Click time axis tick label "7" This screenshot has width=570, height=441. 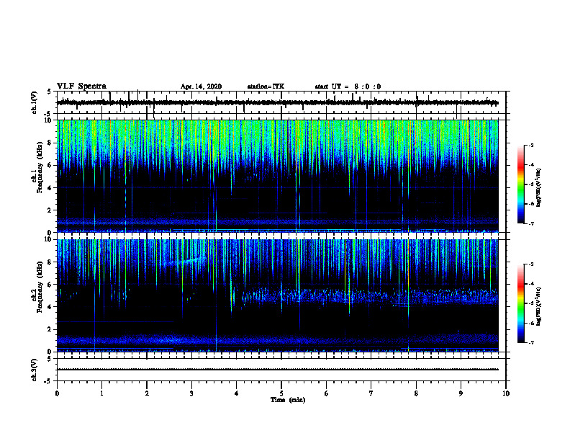371,393
